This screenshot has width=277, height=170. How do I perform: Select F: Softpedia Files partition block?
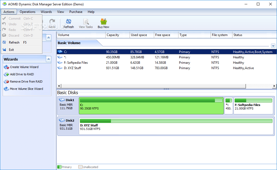coord(253,106)
